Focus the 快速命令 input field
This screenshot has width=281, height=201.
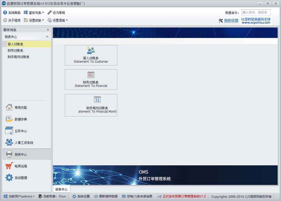[256, 12]
